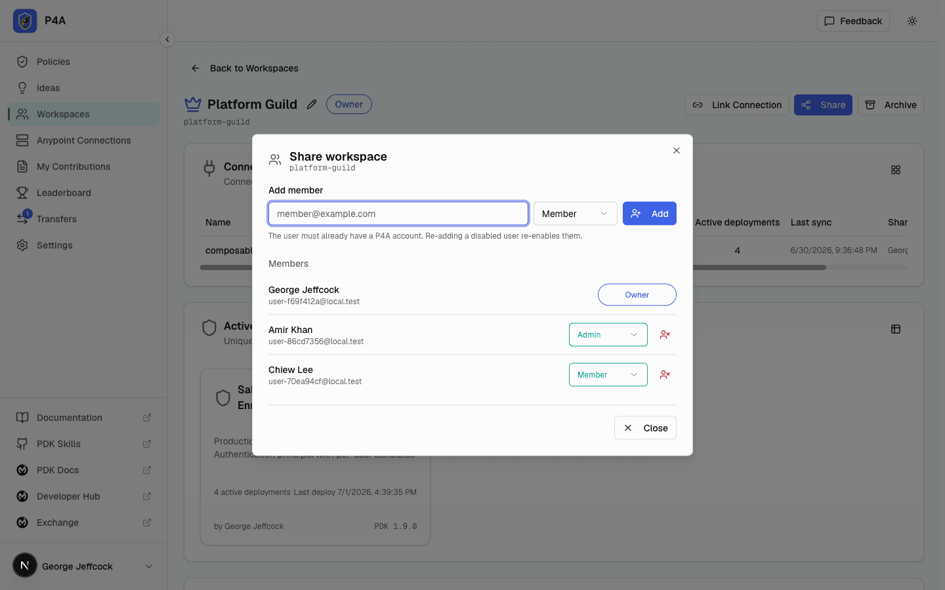Open My Contributions page
Image resolution: width=945 pixels, height=590 pixels.
(83, 167)
